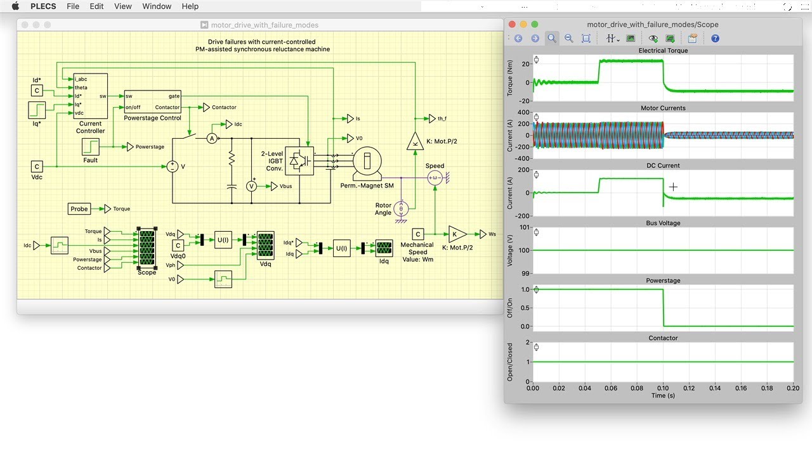Click the hold current trace eye icon
The width and height of the screenshot is (812, 456).
pyautogui.click(x=653, y=39)
